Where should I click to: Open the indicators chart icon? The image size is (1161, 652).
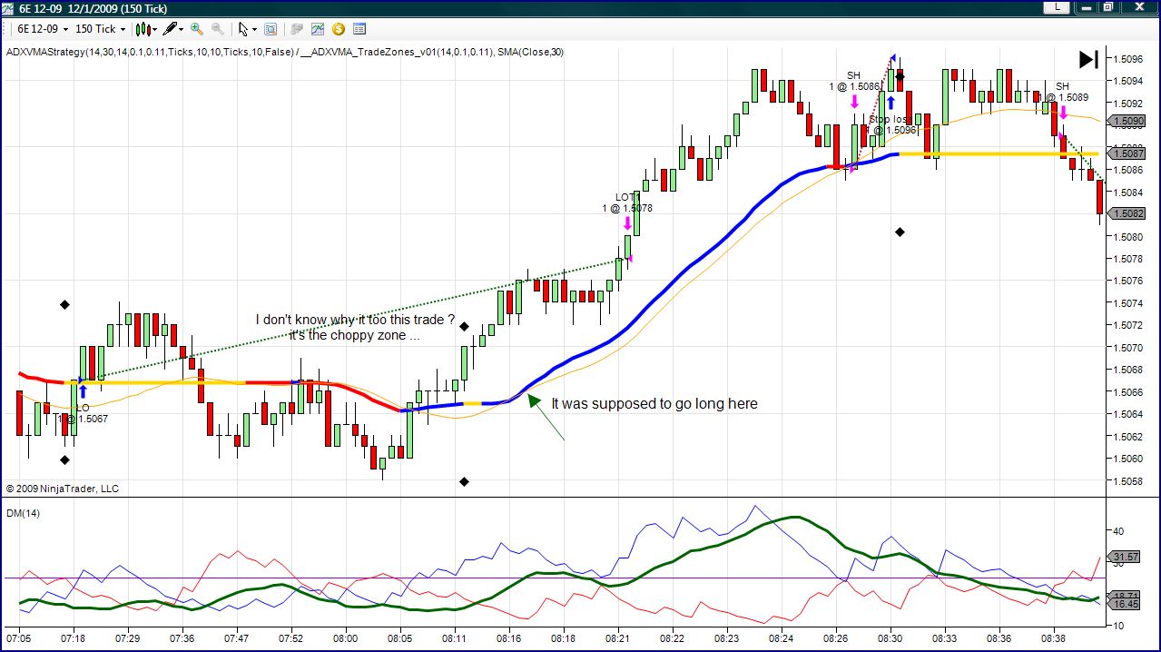[x=318, y=29]
